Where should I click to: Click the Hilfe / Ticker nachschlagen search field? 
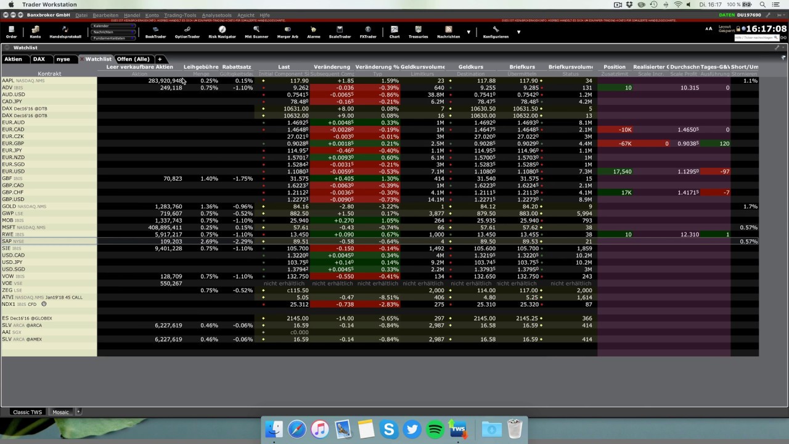point(756,38)
